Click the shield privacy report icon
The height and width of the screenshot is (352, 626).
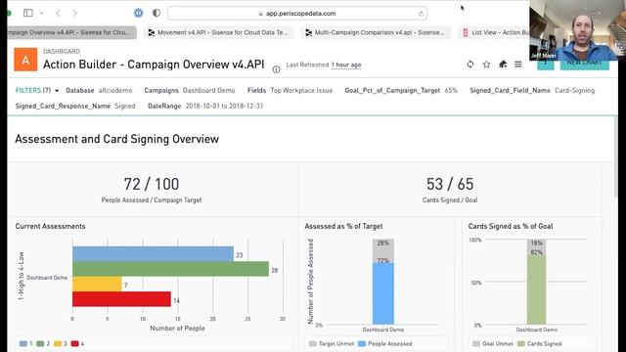(x=156, y=13)
